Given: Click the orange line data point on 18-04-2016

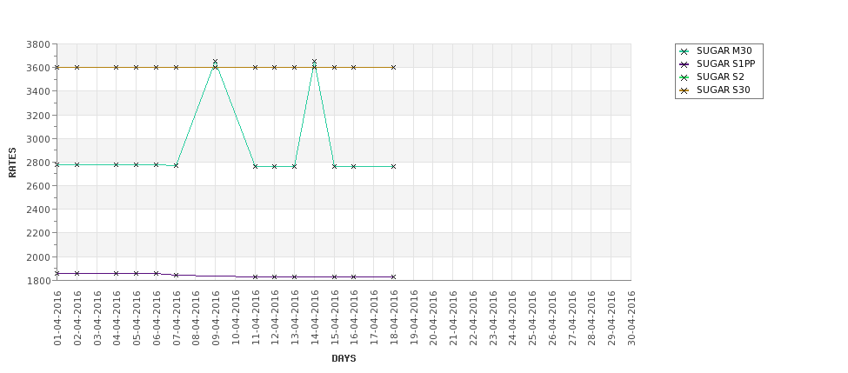Looking at the screenshot, I should pyautogui.click(x=393, y=68).
